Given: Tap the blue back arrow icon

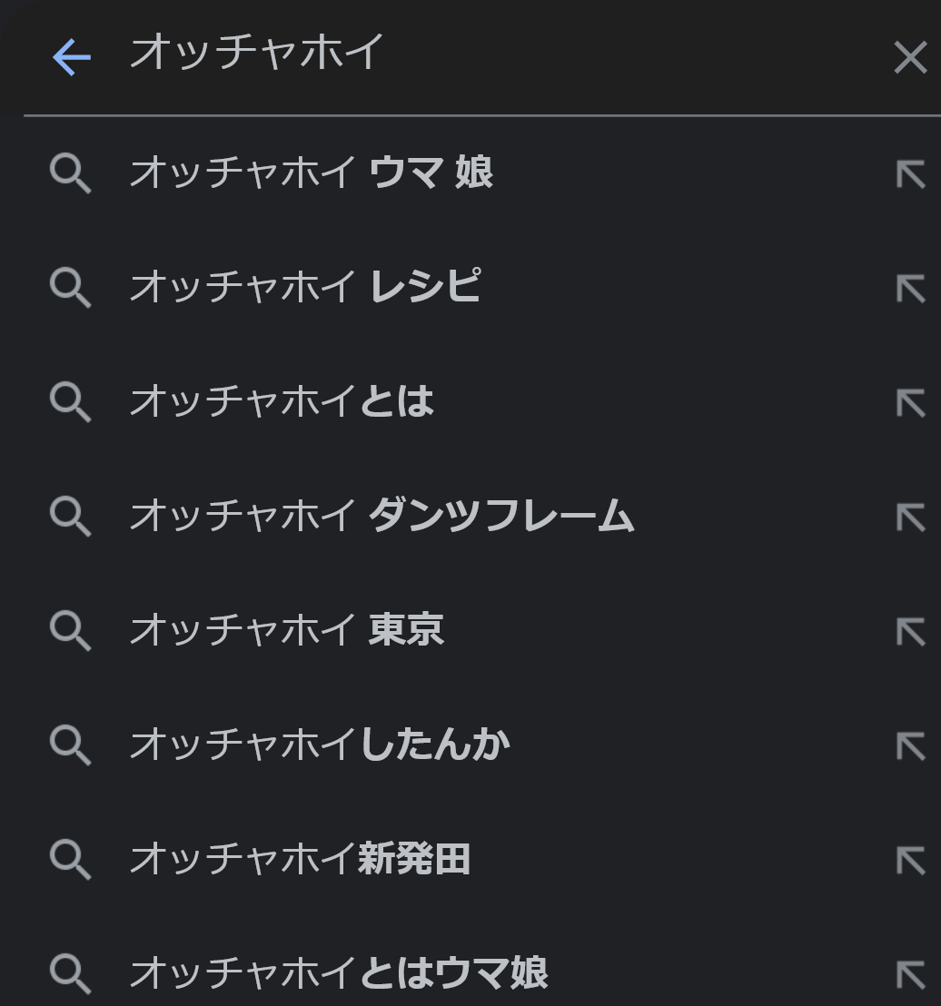Looking at the screenshot, I should pos(71,57).
